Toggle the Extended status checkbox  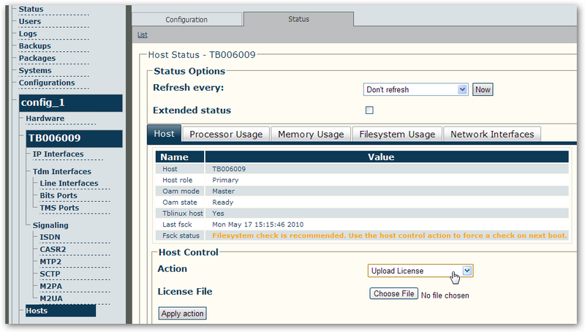pos(369,110)
